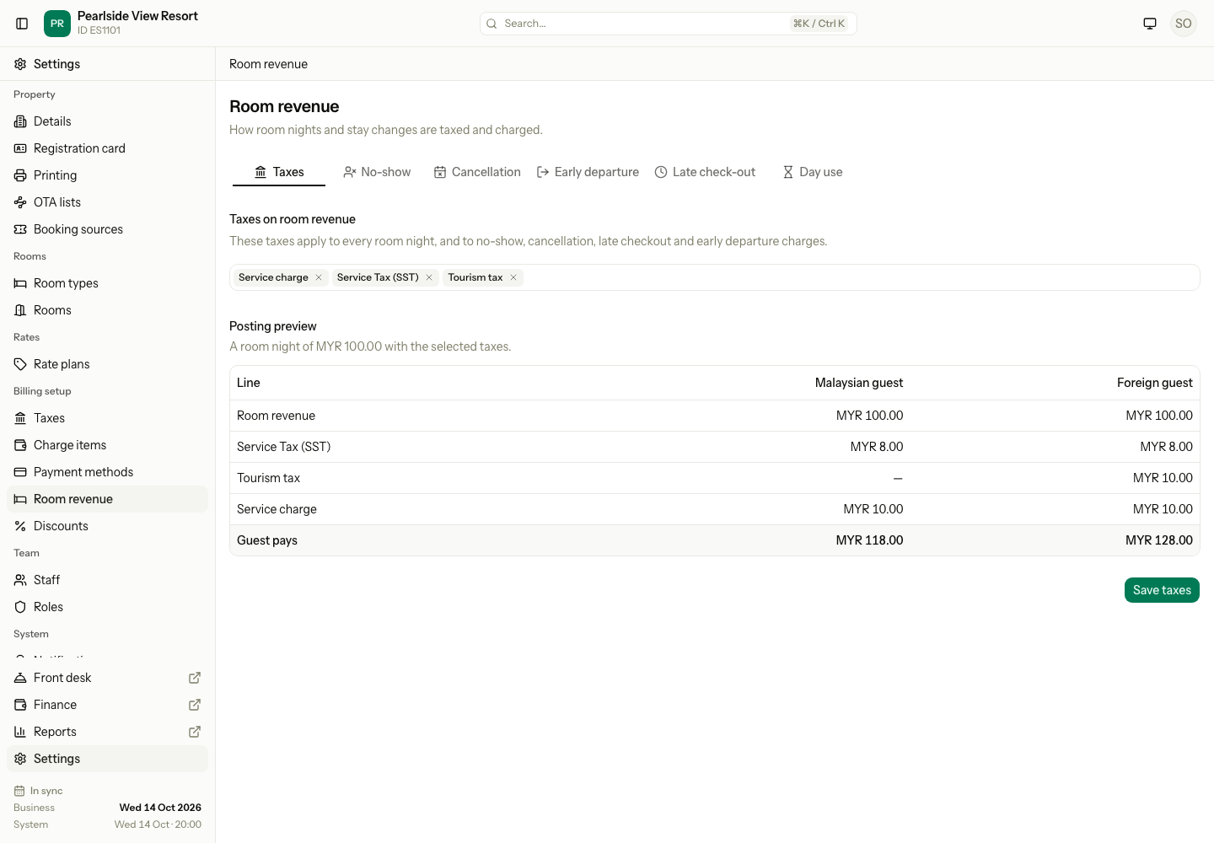Click business date Wed 14 Oct 2026
1214x843 pixels.
point(160,808)
